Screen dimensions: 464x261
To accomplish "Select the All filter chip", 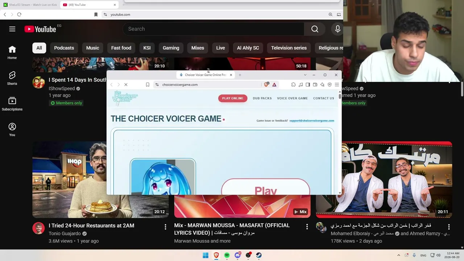I will [x=39, y=48].
